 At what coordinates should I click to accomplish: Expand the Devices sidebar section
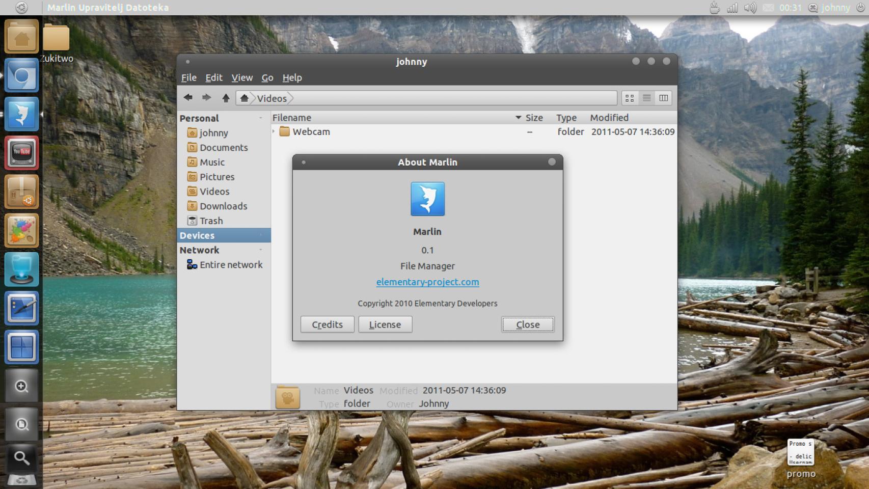[260, 235]
